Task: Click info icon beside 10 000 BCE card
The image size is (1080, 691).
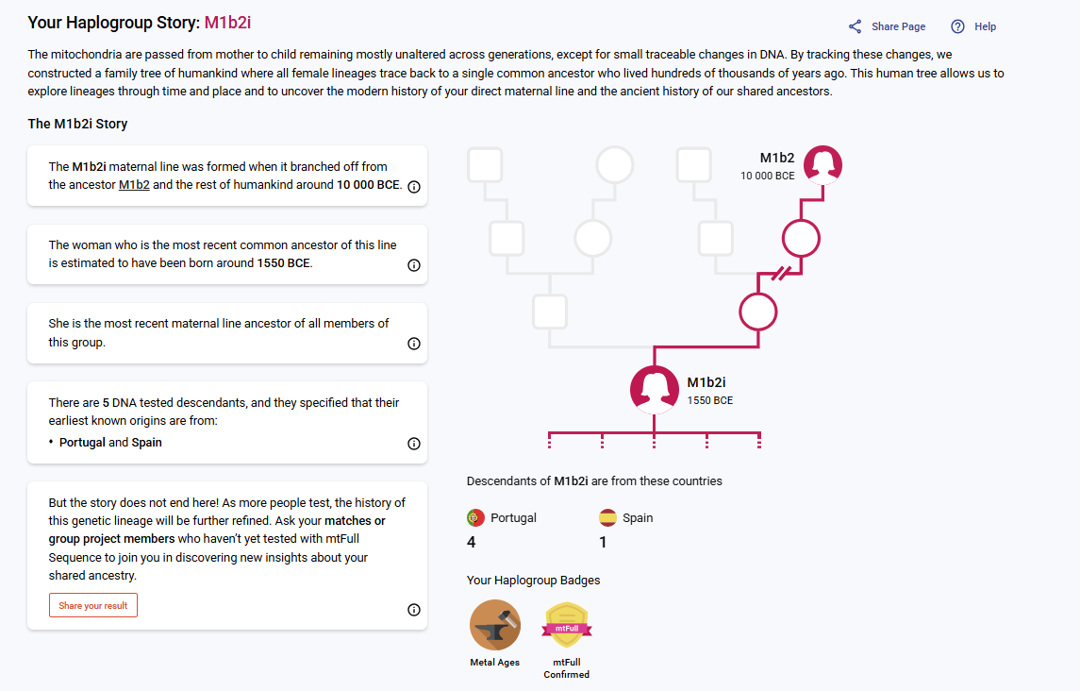Action: pos(414,187)
